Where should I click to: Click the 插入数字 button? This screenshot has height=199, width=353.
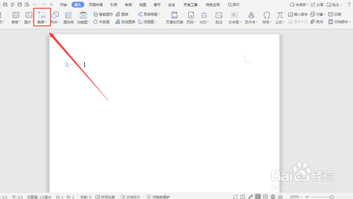coord(298,14)
